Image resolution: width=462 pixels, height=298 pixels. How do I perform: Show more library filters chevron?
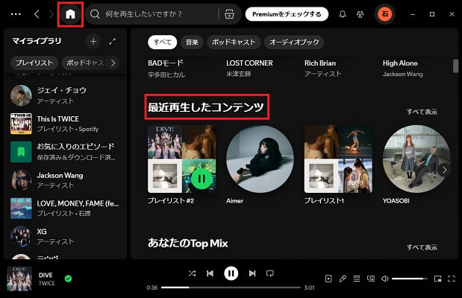113,63
